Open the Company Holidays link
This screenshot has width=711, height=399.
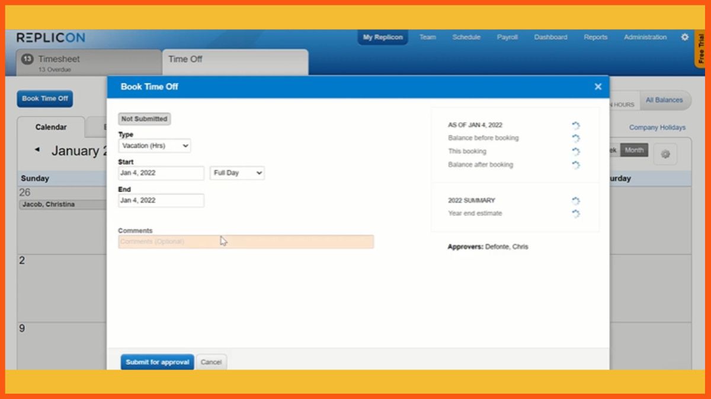click(657, 128)
